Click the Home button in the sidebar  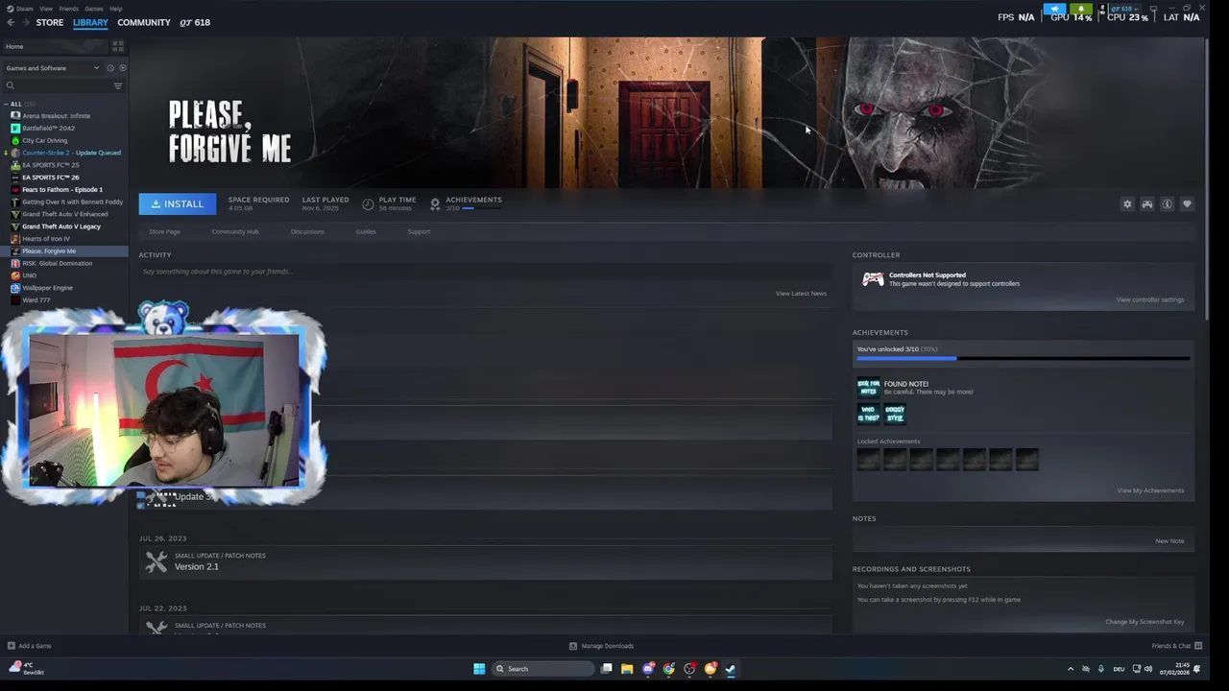[x=56, y=46]
